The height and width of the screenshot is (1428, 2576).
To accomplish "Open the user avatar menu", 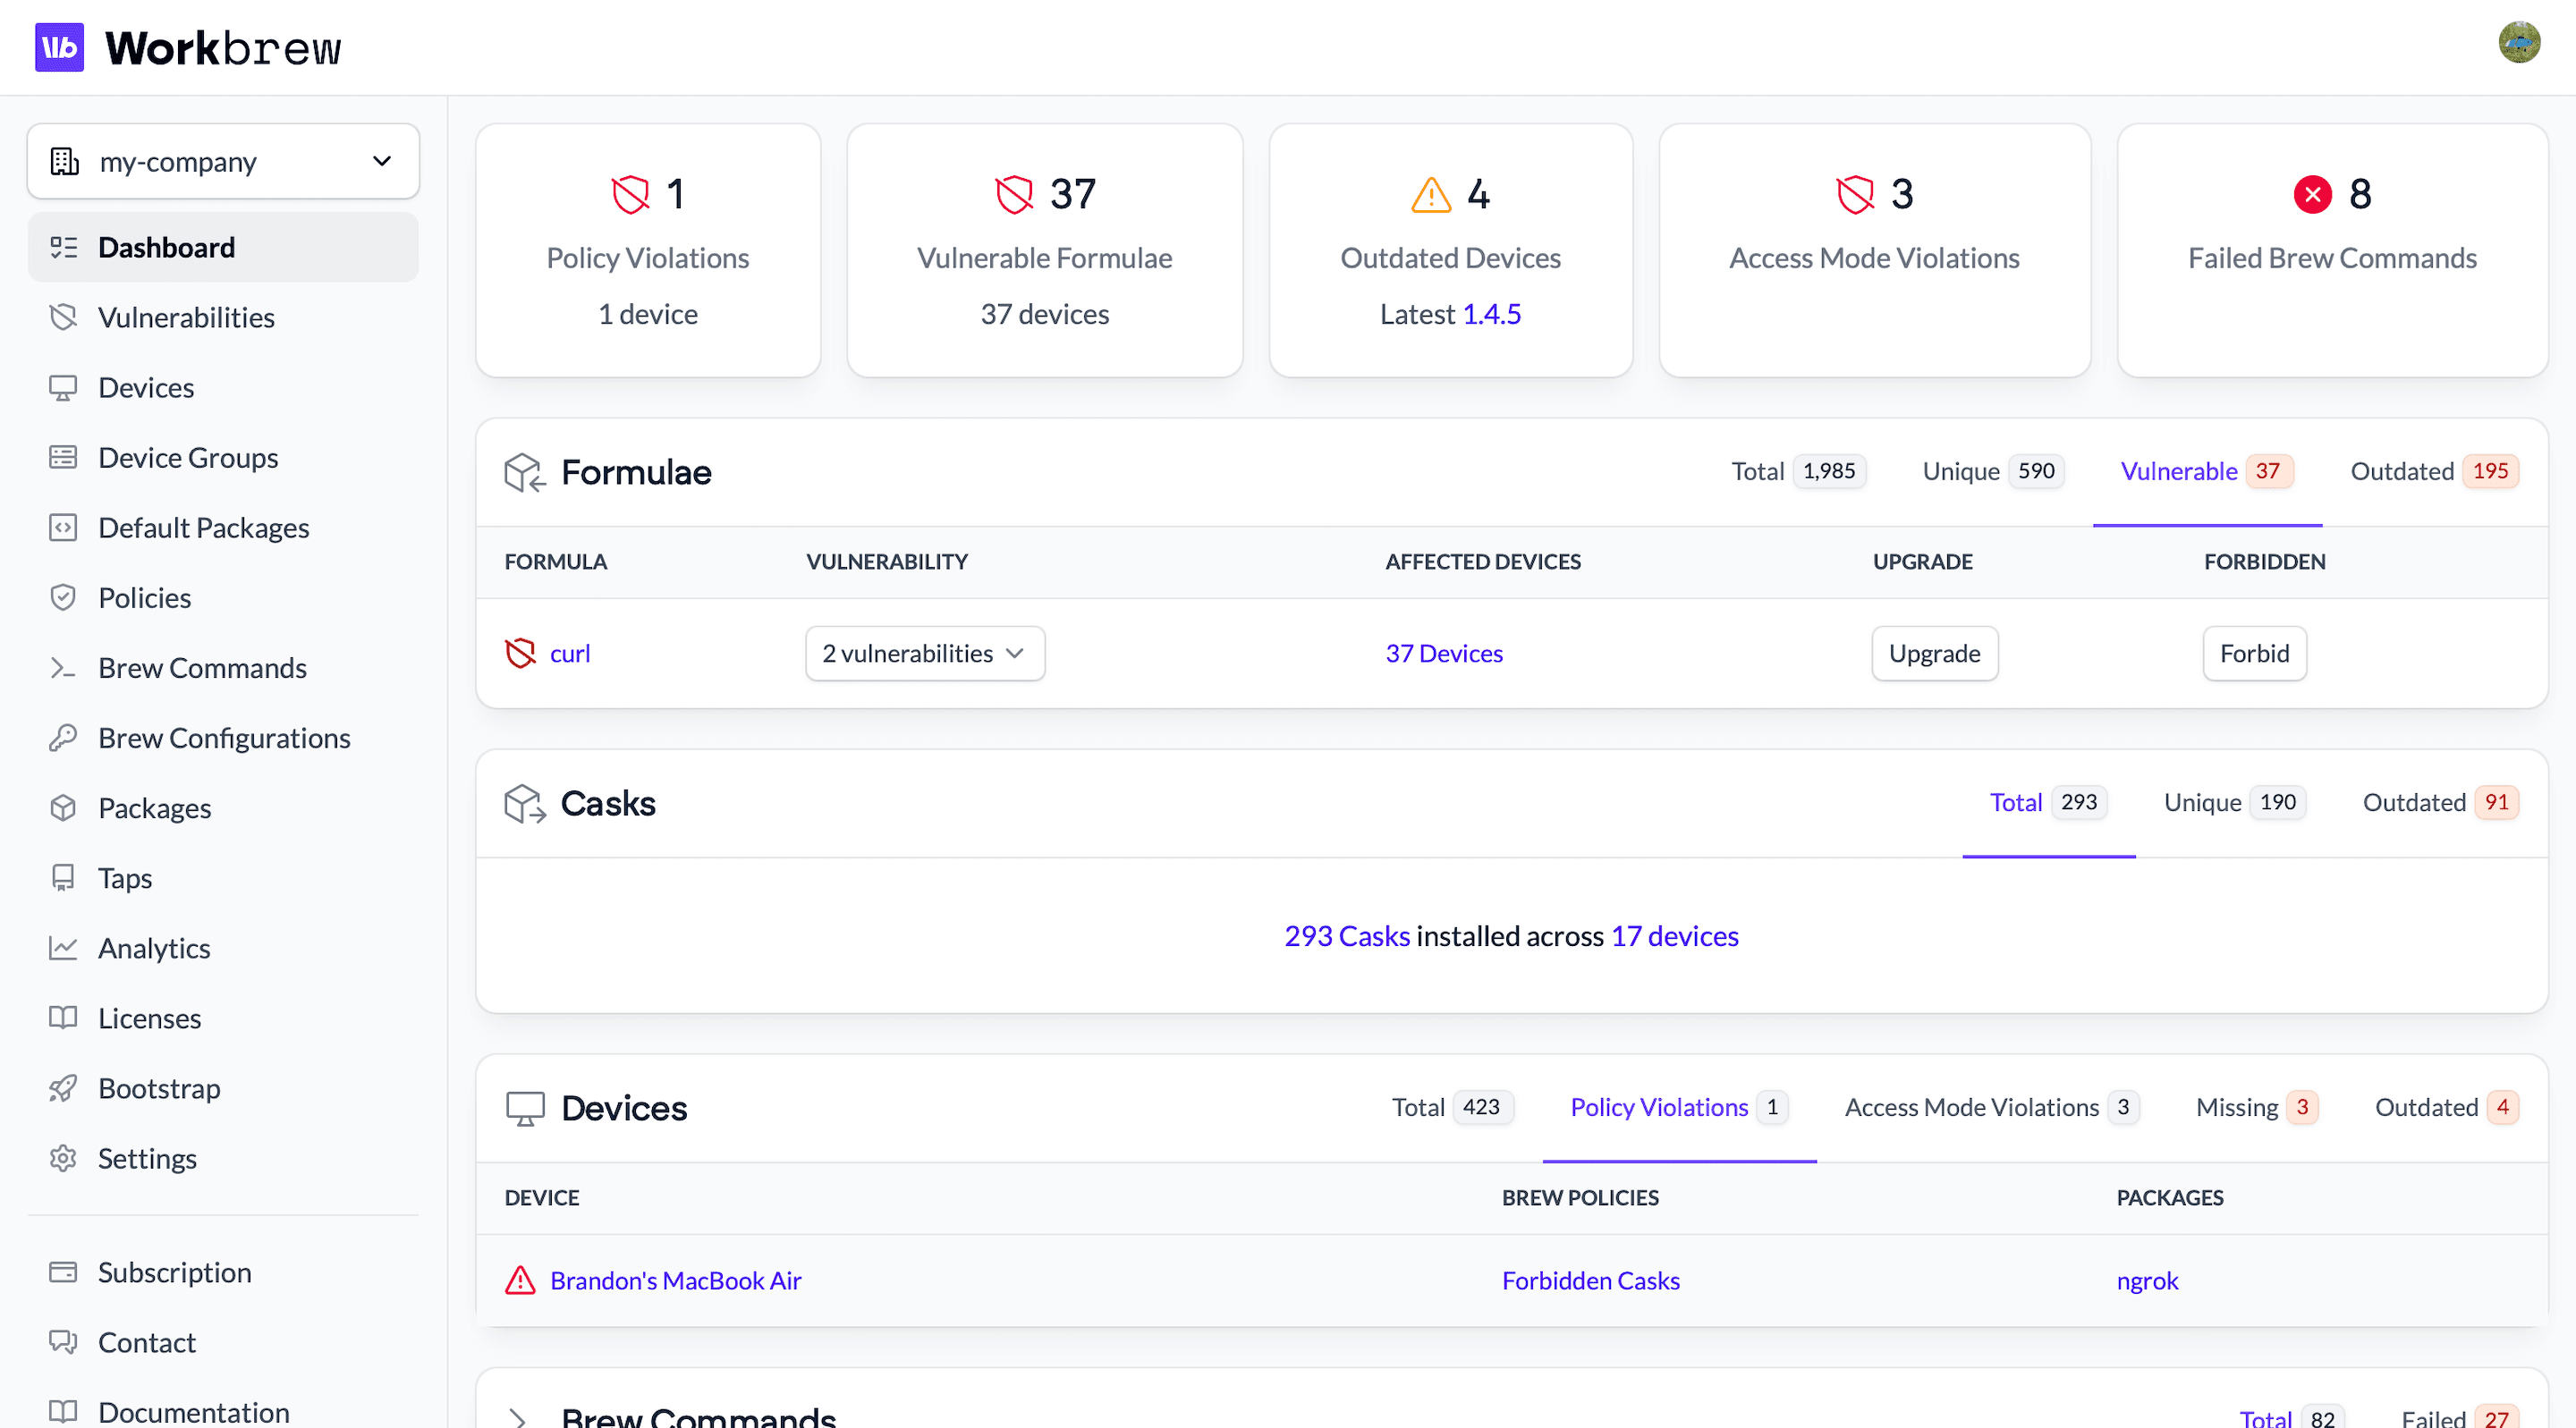I will 2518,43.
